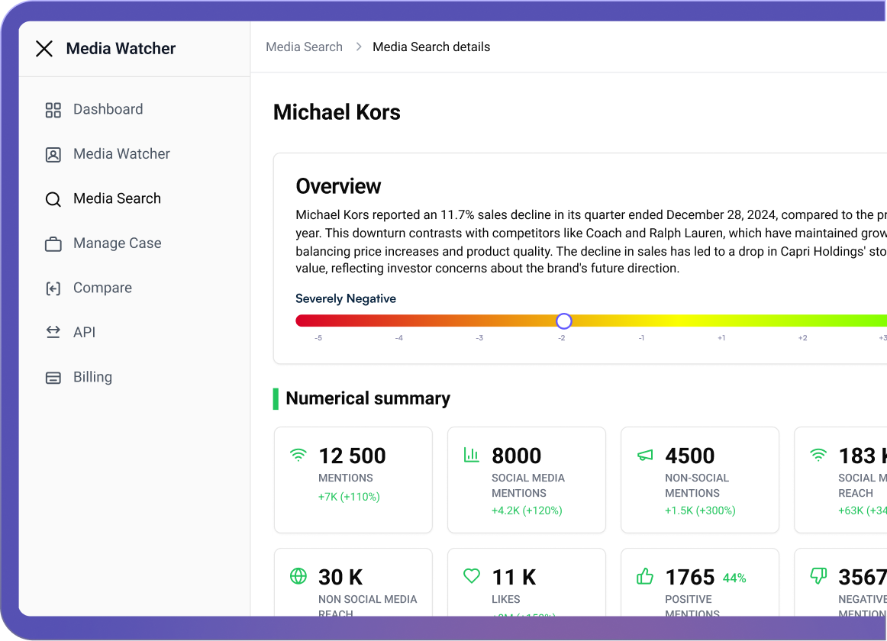
Task: Click the breadcrumb chevron separator
Action: tap(358, 47)
